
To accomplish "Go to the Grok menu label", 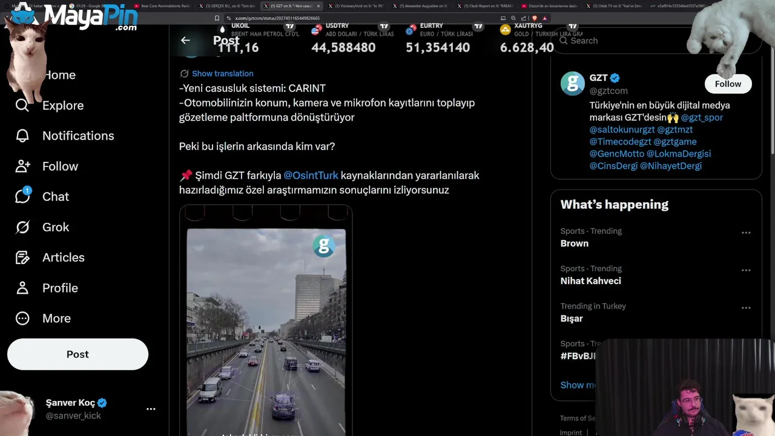I will pos(56,227).
